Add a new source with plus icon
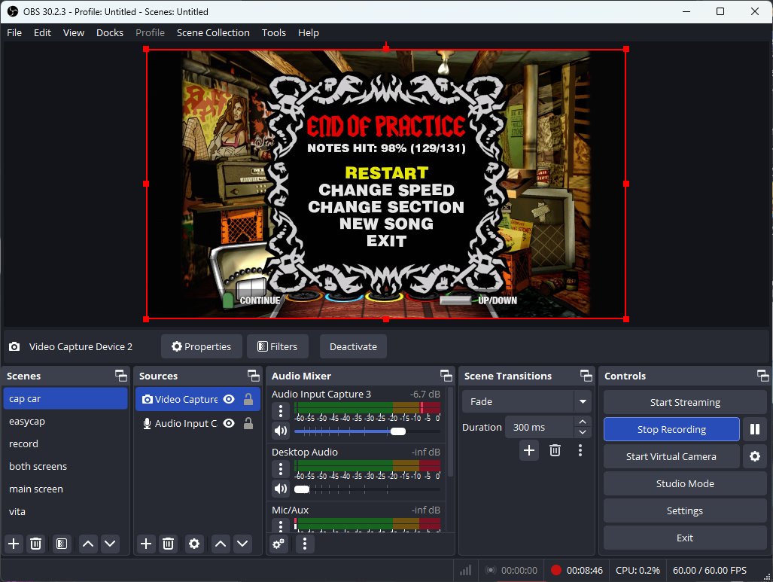 click(146, 544)
